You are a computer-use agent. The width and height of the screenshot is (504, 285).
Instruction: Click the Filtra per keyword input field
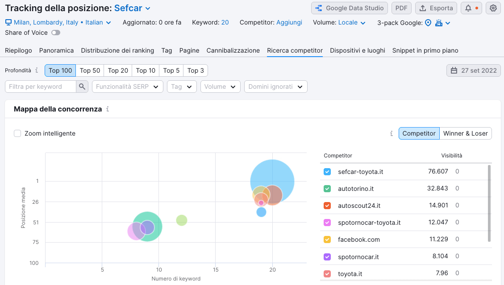coord(41,87)
